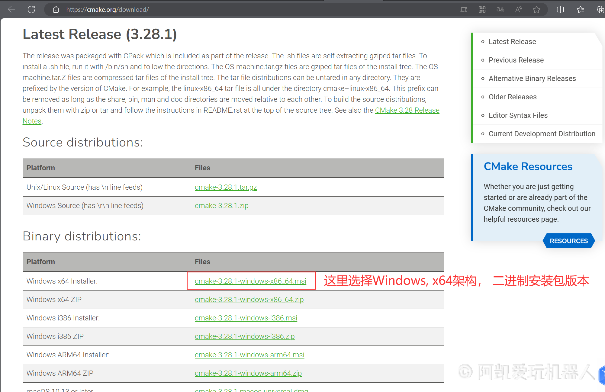Viewport: 605px width, 392px height.
Task: Click the CMake Resources heading
Action: 528,166
